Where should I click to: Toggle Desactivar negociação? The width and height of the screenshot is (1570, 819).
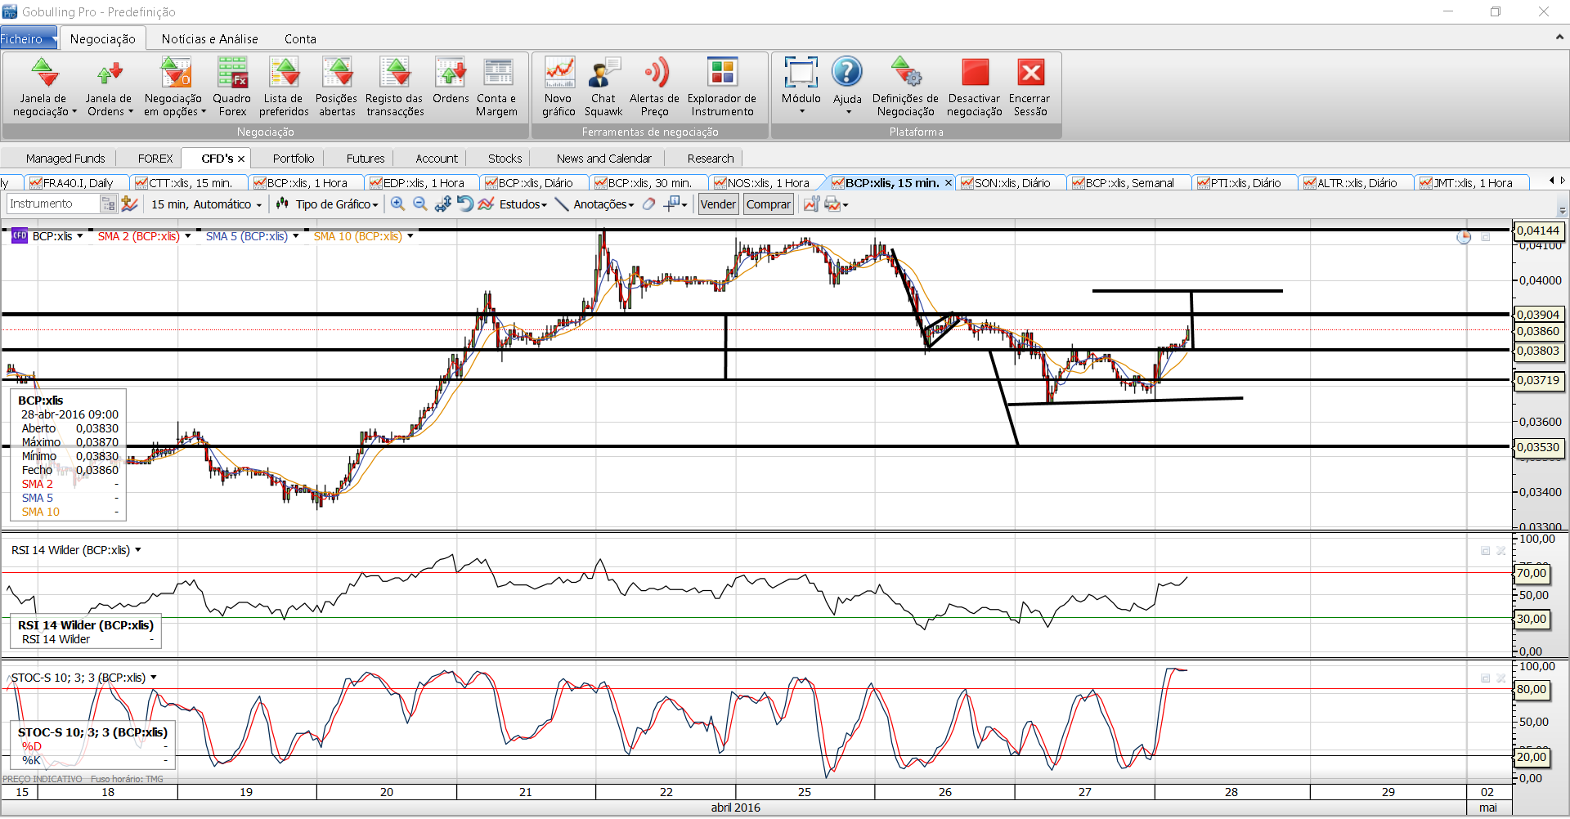coord(974,87)
